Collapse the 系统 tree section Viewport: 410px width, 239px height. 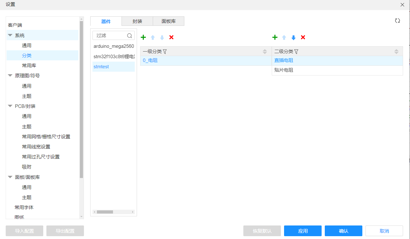[x=10, y=36]
